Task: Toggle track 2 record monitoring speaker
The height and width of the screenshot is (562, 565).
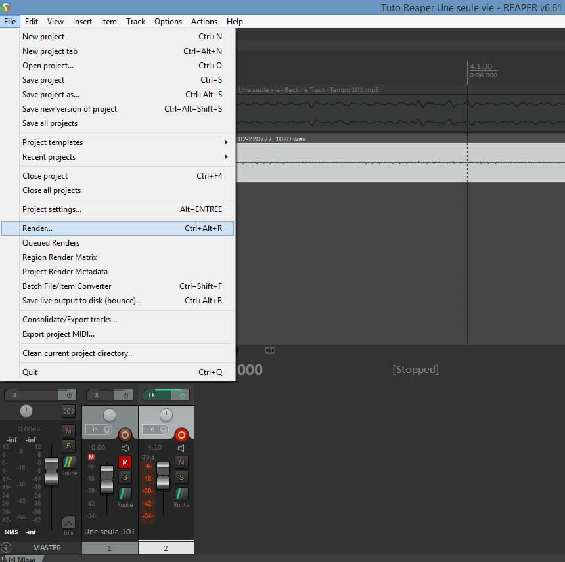Action: point(181,448)
